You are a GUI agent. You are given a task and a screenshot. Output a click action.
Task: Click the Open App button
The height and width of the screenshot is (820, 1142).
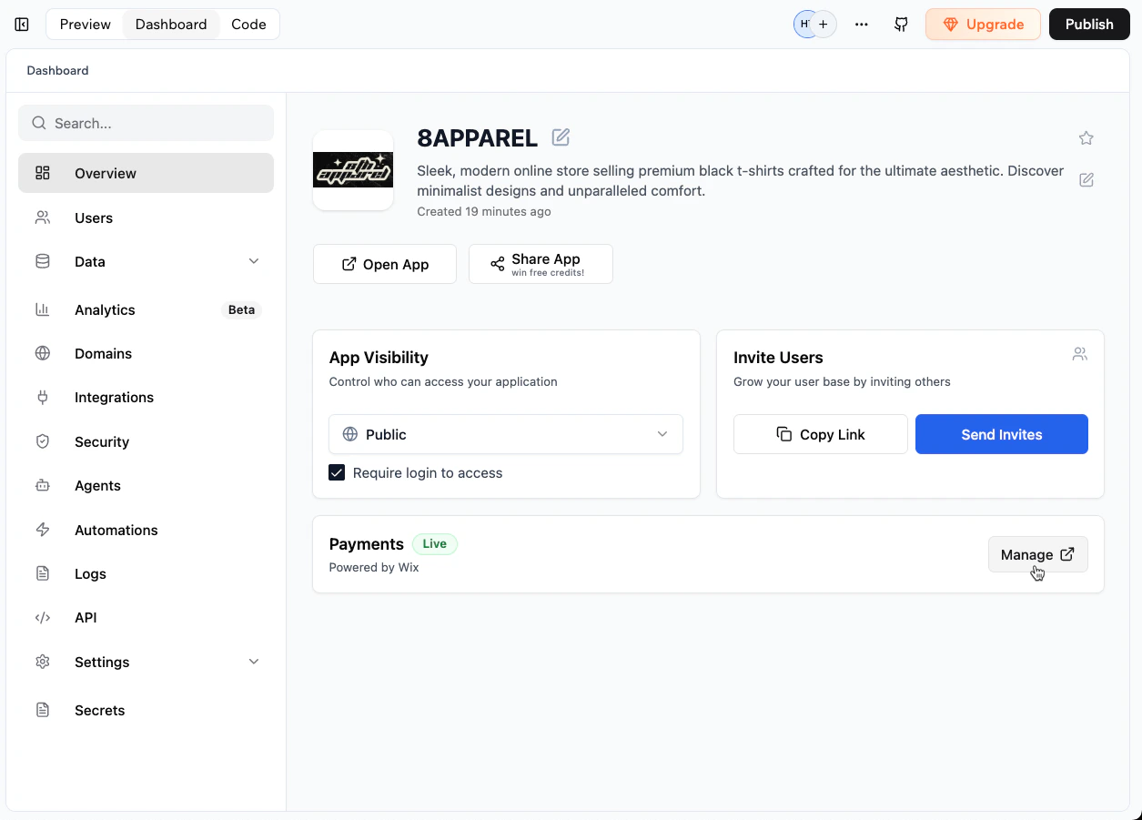(385, 264)
